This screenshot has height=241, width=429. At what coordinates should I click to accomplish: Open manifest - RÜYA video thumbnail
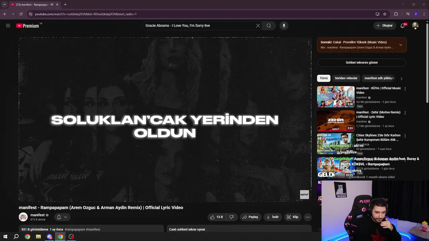336,97
